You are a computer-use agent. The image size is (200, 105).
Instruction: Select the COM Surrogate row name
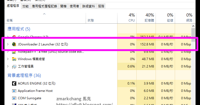click(29, 98)
